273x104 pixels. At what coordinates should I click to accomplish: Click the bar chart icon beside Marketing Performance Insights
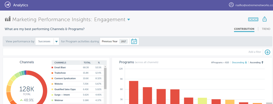7,19
